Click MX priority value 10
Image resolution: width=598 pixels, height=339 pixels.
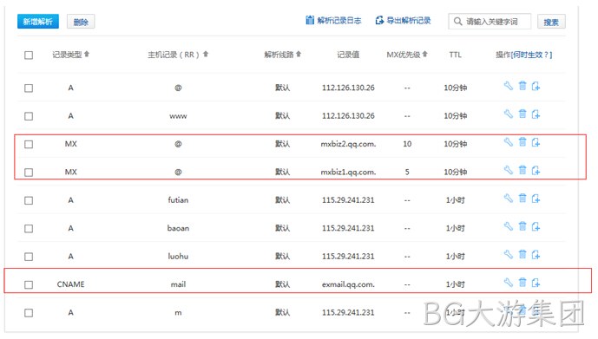coord(407,144)
